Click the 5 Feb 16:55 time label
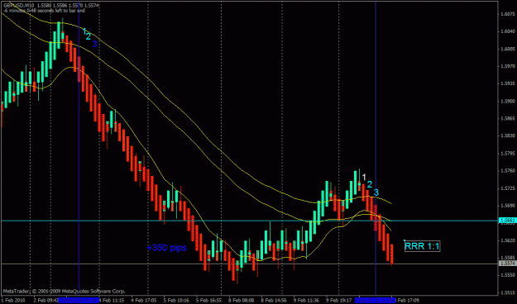 click(x=208, y=300)
